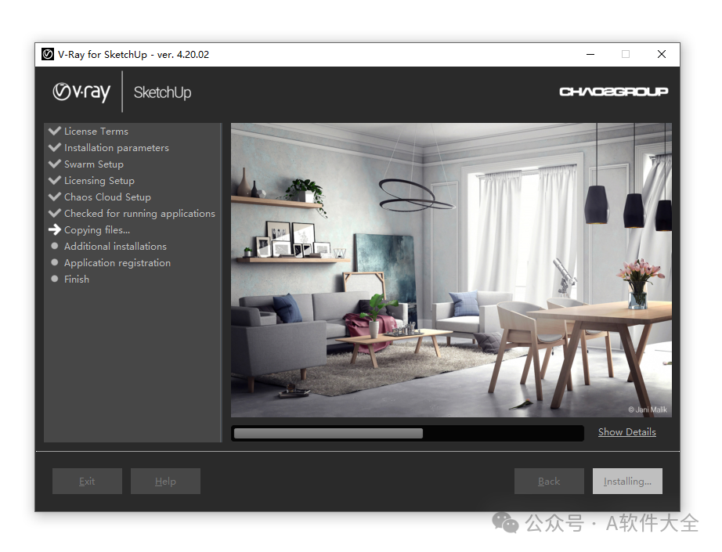
Task: Select the Application registration step text
Action: click(117, 263)
